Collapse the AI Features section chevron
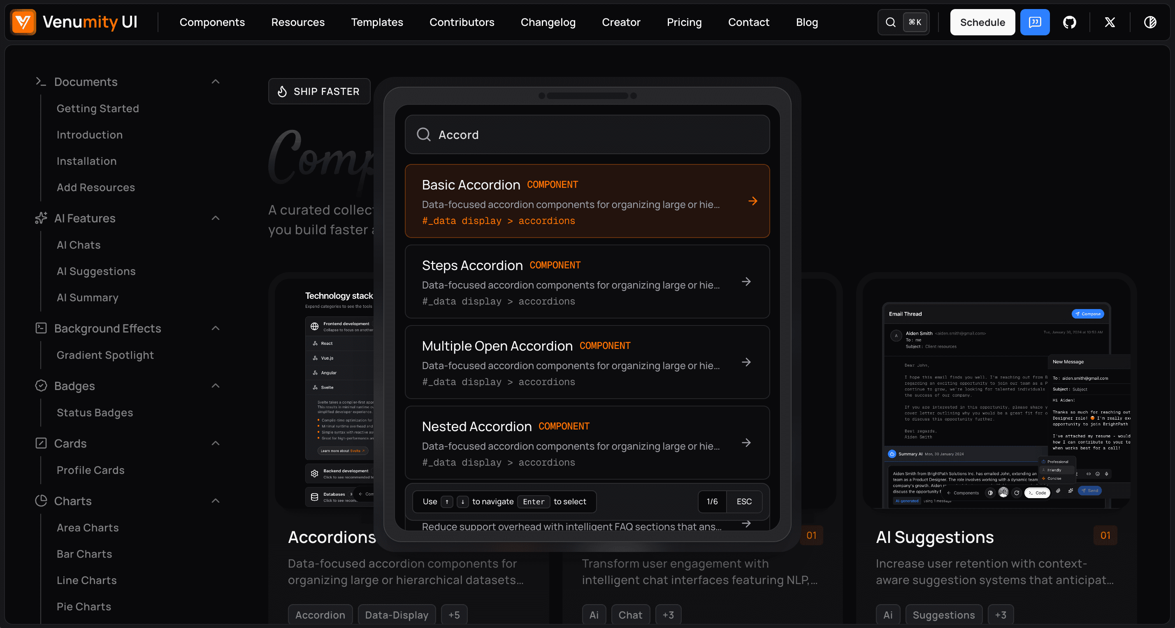Viewport: 1175px width, 628px height. pos(216,218)
